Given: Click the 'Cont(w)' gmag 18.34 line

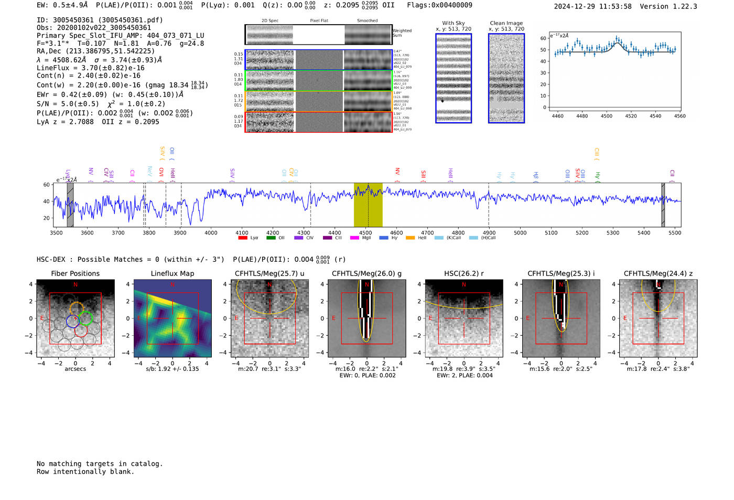Looking at the screenshot, I should pyautogui.click(x=122, y=84).
